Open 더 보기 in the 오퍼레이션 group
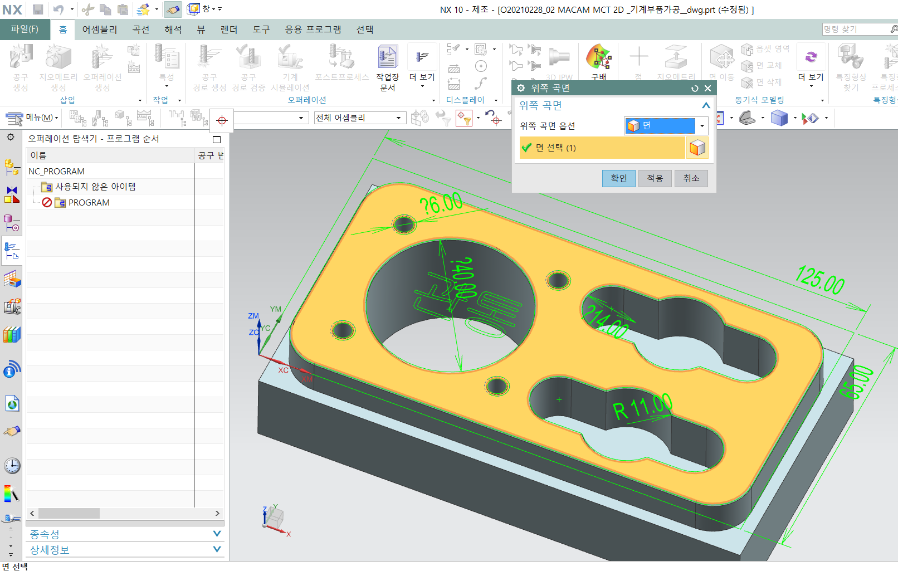Screen dimensions: 898x571 [x=422, y=68]
